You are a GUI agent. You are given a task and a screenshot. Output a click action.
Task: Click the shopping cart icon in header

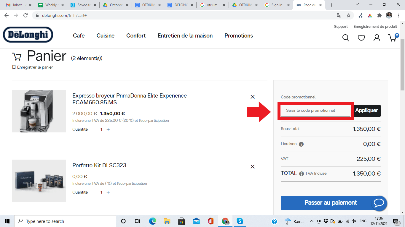[393, 38]
